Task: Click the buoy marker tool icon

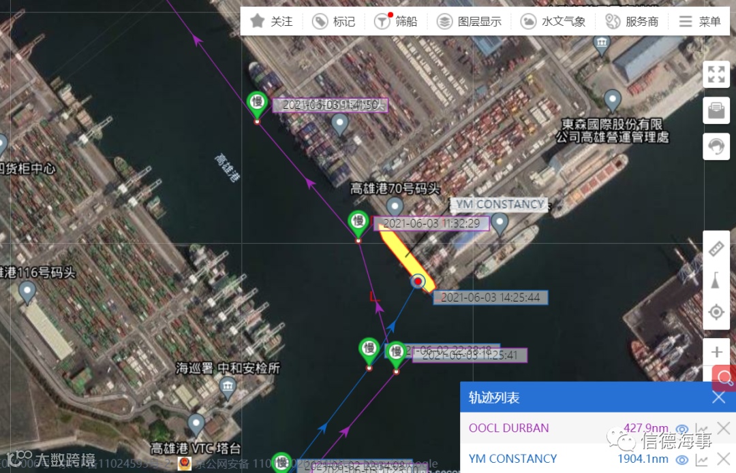Action: [716, 280]
